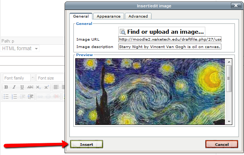Image resolution: width=244 pixels, height=155 pixels.
Task: Click Find or upload an image button
Action: pos(162,32)
